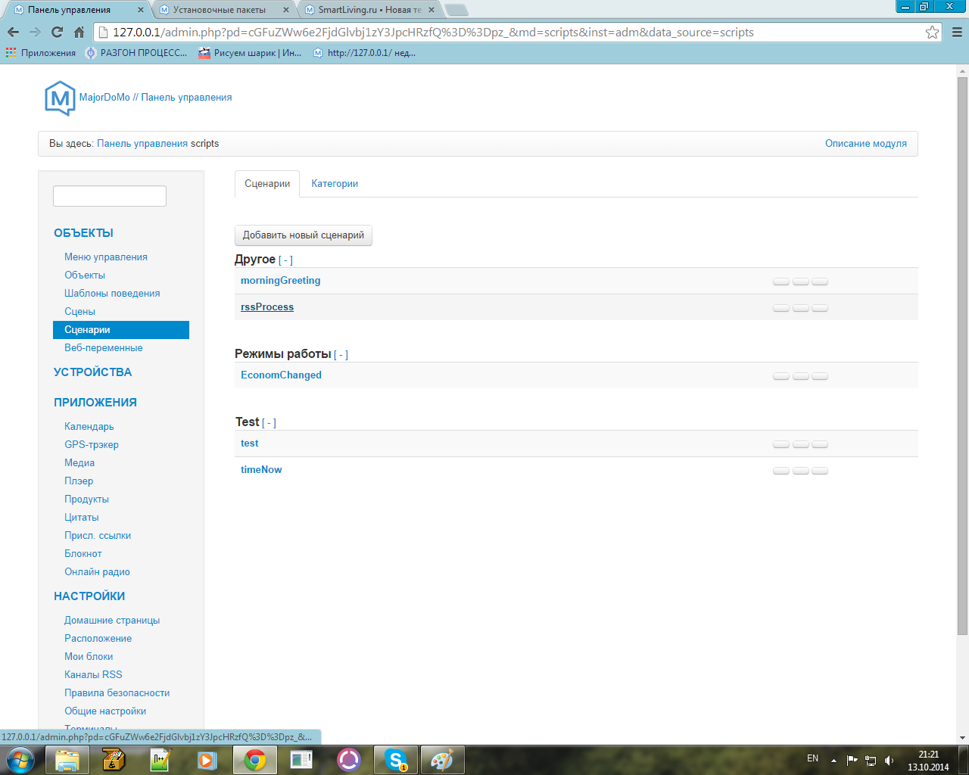Switch to the SmartLiving.ru browser tab
The width and height of the screenshot is (969, 775).
tap(369, 10)
